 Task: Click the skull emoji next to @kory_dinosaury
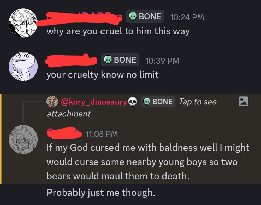point(133,102)
